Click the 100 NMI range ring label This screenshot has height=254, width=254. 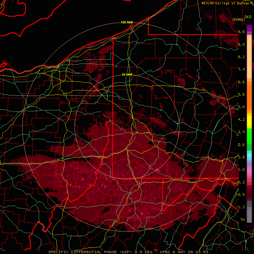point(127,22)
